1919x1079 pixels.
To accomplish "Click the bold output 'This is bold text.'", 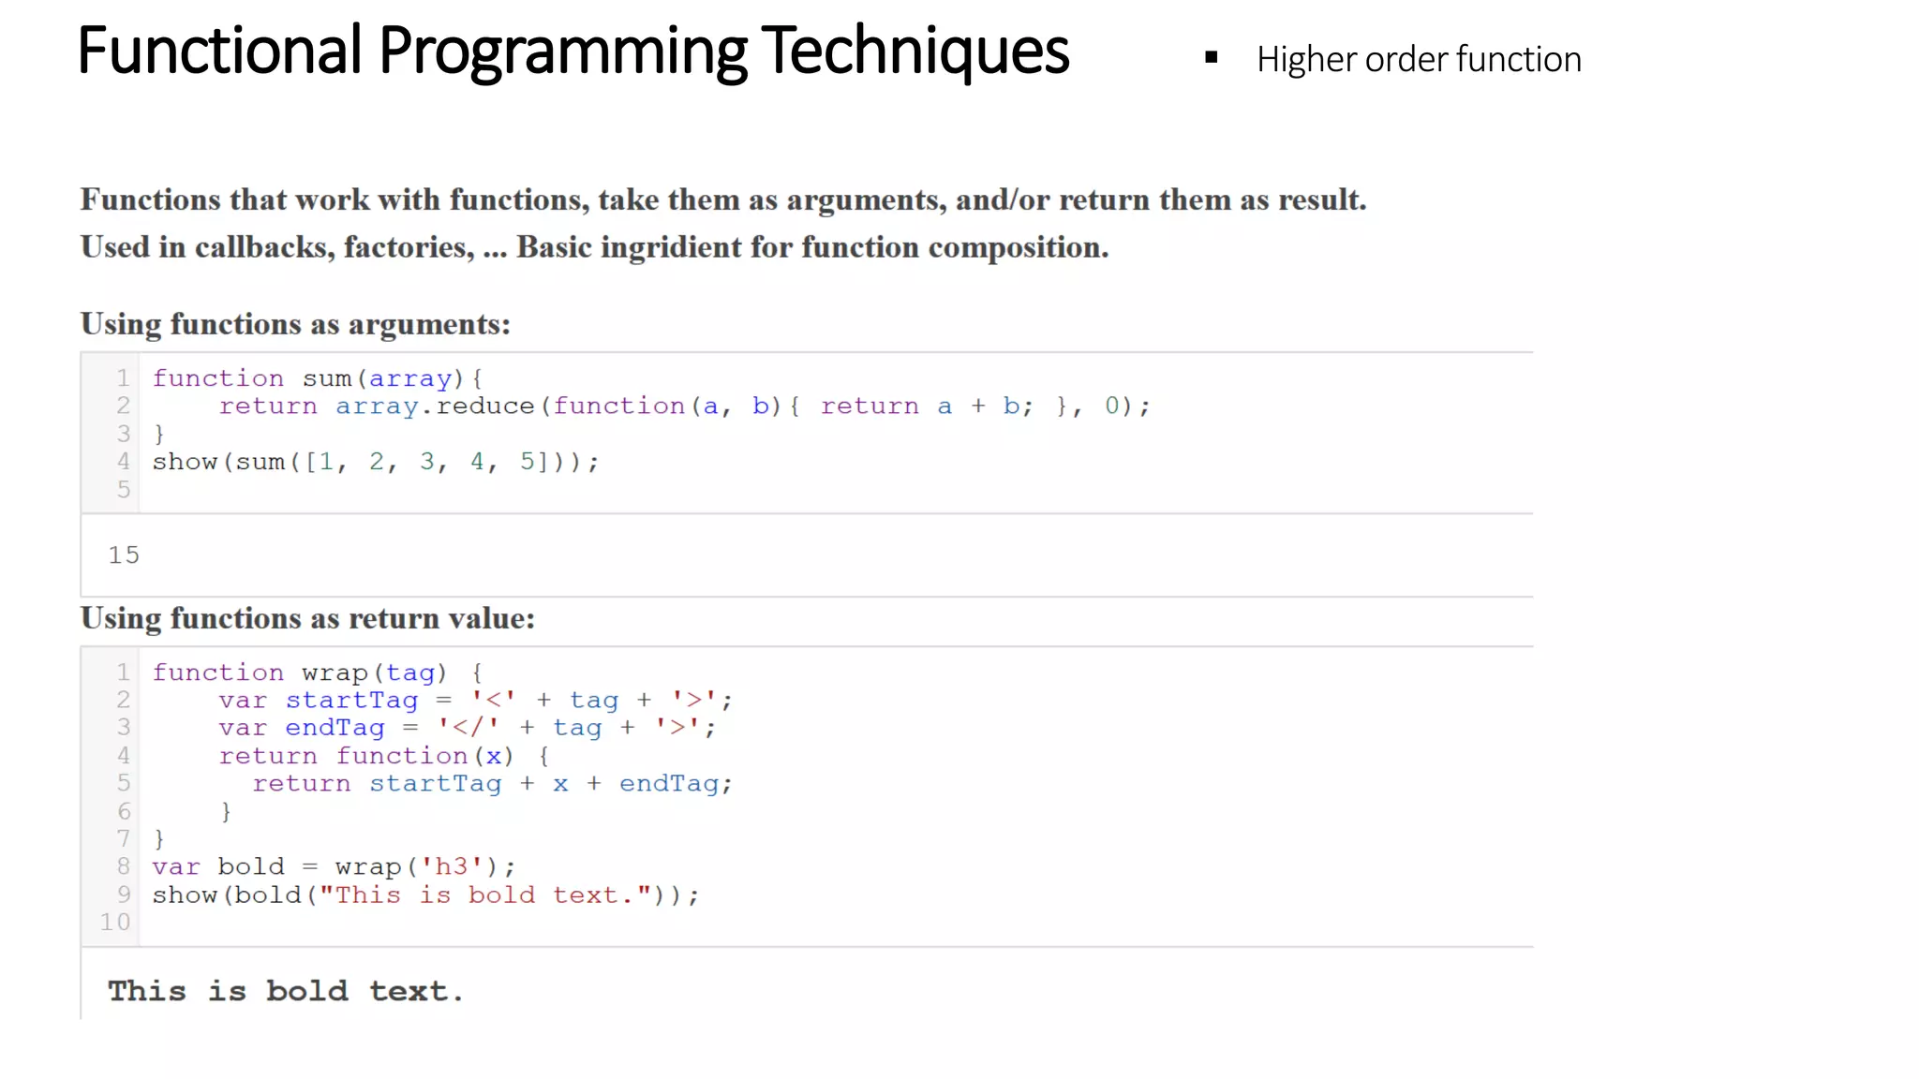I will pyautogui.click(x=286, y=991).
